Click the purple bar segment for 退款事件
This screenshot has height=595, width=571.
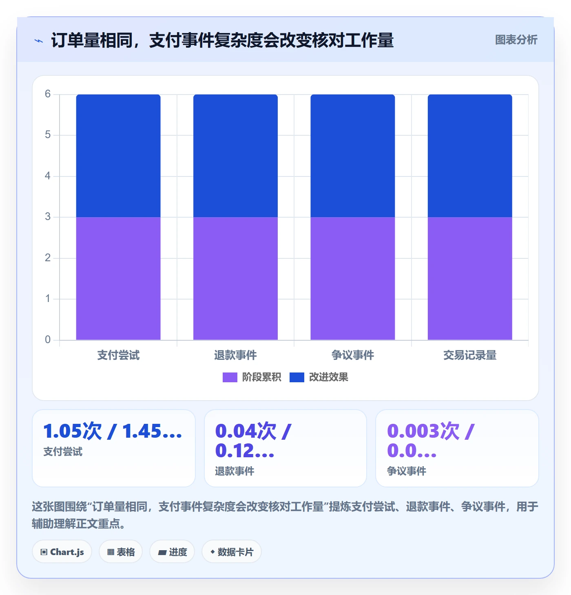click(235, 278)
